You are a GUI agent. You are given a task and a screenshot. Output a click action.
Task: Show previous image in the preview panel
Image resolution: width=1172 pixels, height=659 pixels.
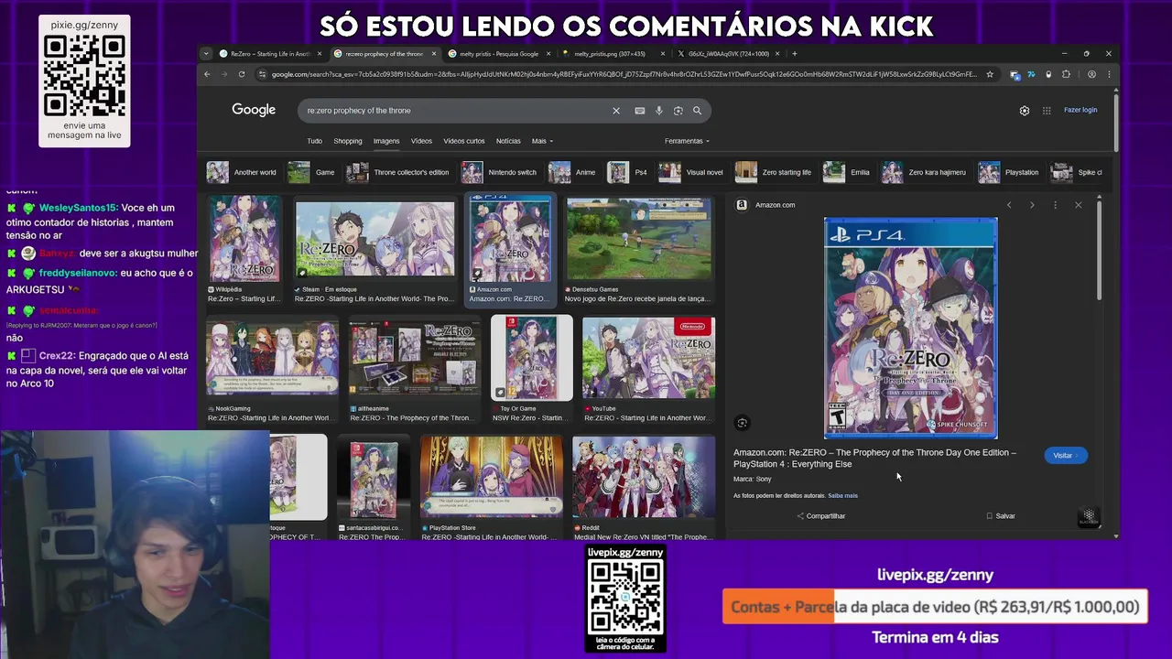(1009, 205)
